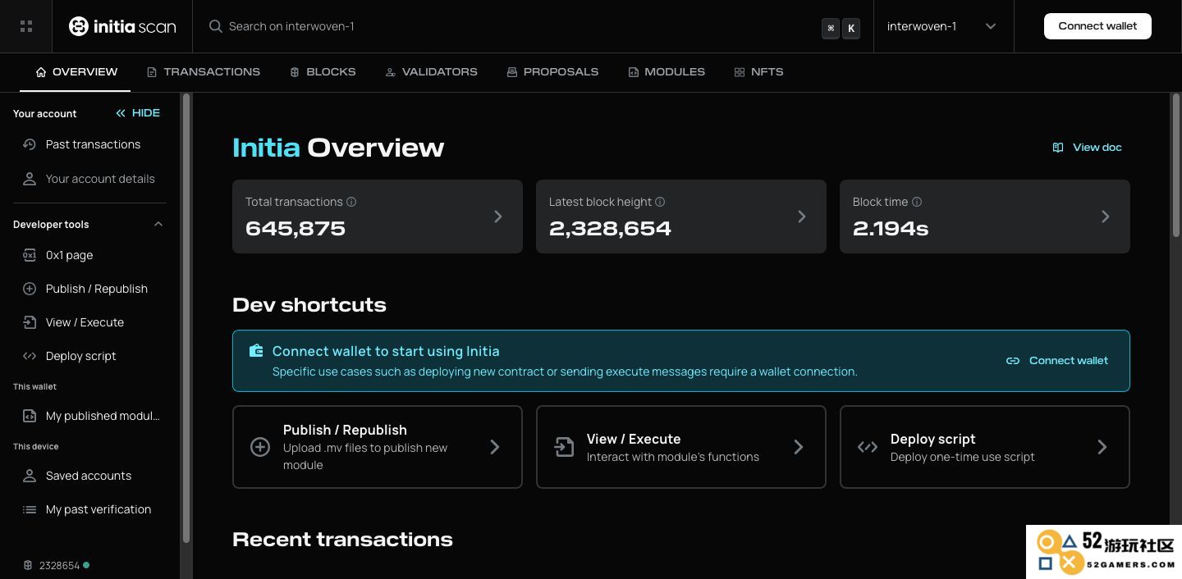Screen dimensions: 1182x579
Task: Click Connect wallet link in banner
Action: click(x=1057, y=361)
